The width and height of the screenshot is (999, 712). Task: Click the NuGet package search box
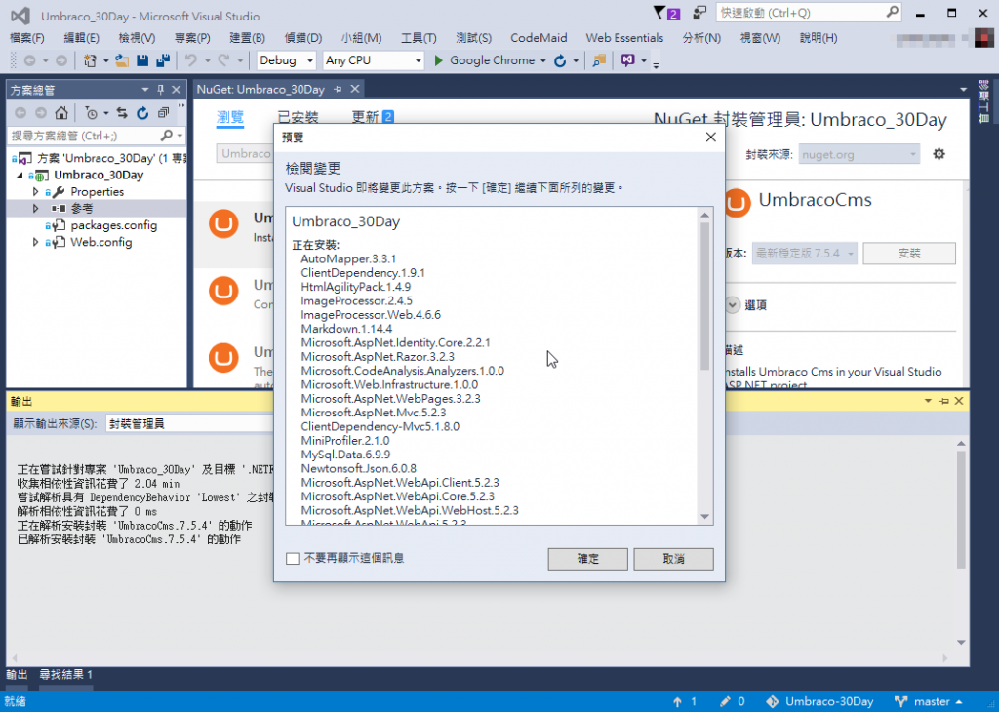pos(245,153)
